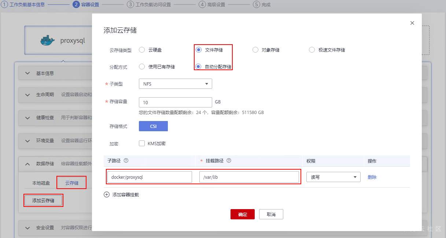Click the plus icon for 添加容器挂载
Viewport: 446px width, 238px height.
(107, 195)
